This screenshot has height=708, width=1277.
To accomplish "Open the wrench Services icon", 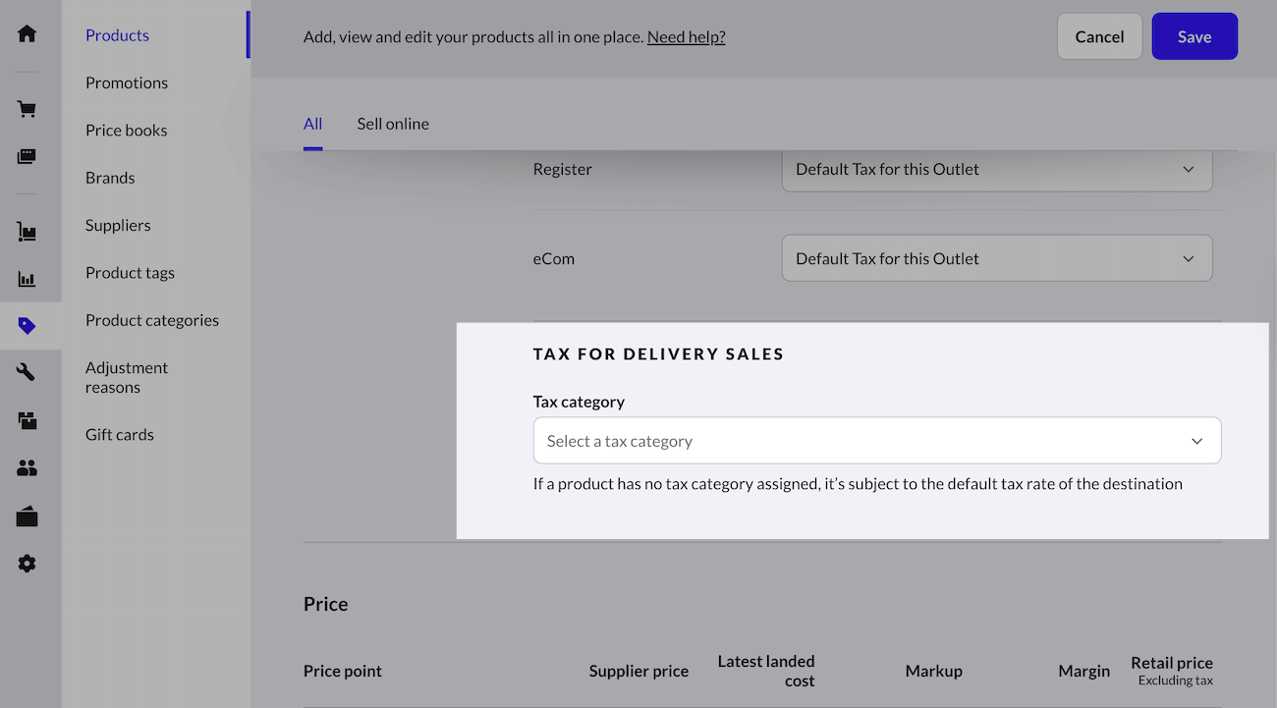I will [27, 373].
